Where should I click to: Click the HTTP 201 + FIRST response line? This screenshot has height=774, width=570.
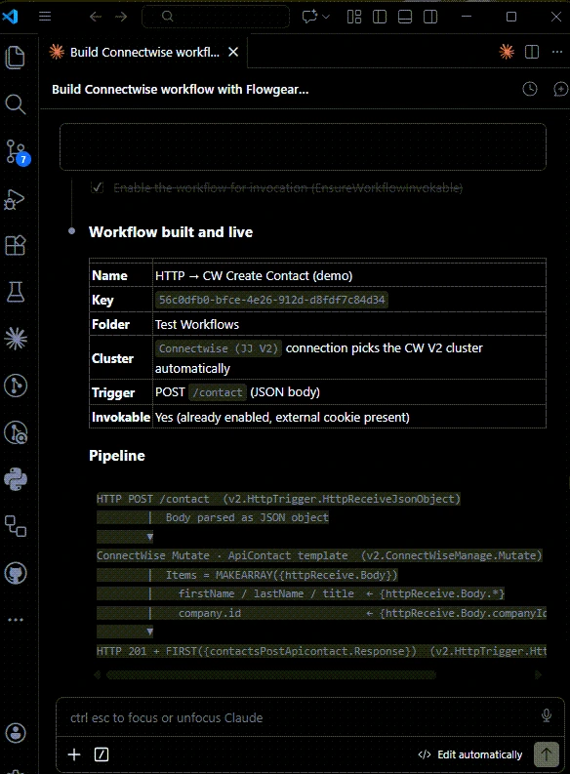tap(321, 651)
